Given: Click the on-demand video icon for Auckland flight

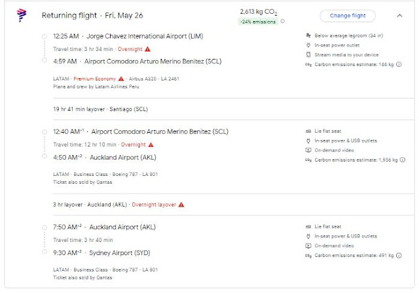Looking at the screenshot, I should [x=308, y=149].
